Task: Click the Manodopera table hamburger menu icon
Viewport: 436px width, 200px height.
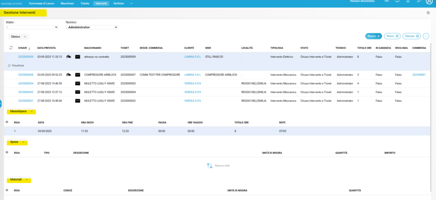Action: point(7,122)
